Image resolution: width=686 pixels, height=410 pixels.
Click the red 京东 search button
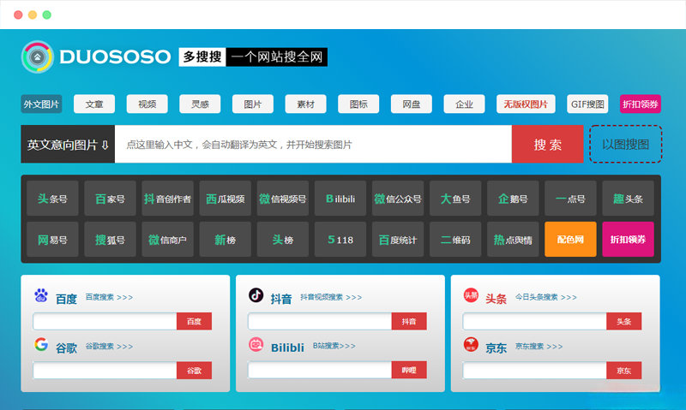tap(624, 371)
